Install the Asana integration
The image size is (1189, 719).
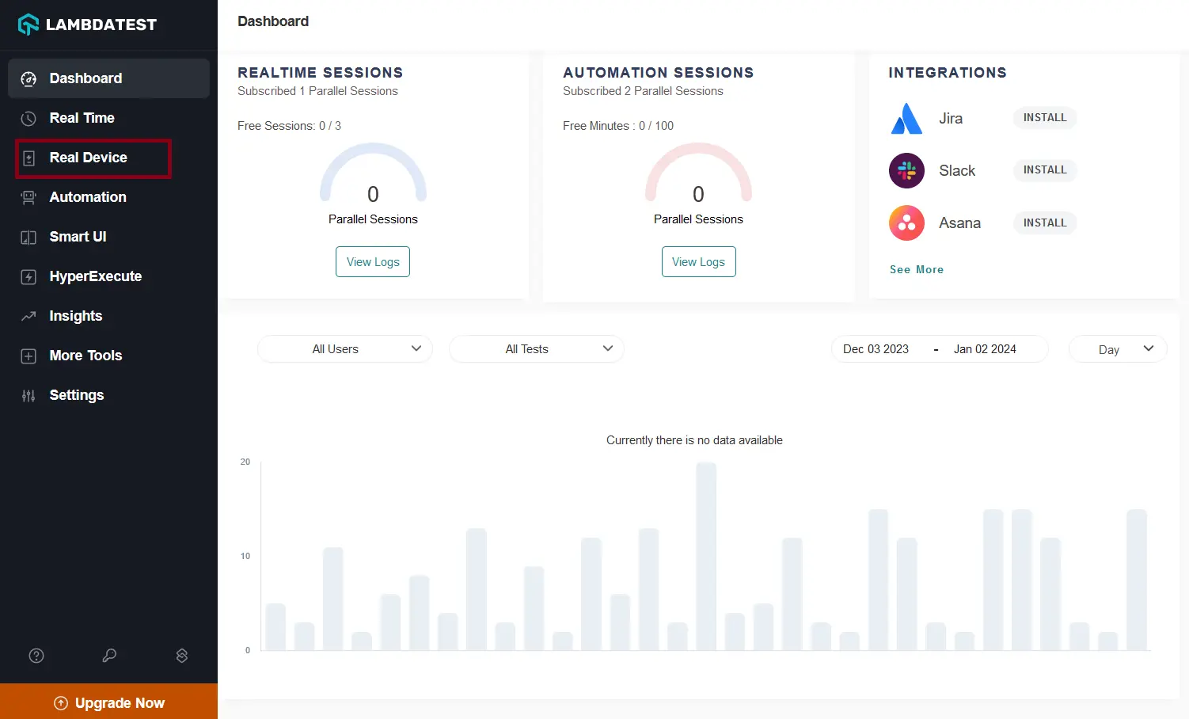point(1045,223)
